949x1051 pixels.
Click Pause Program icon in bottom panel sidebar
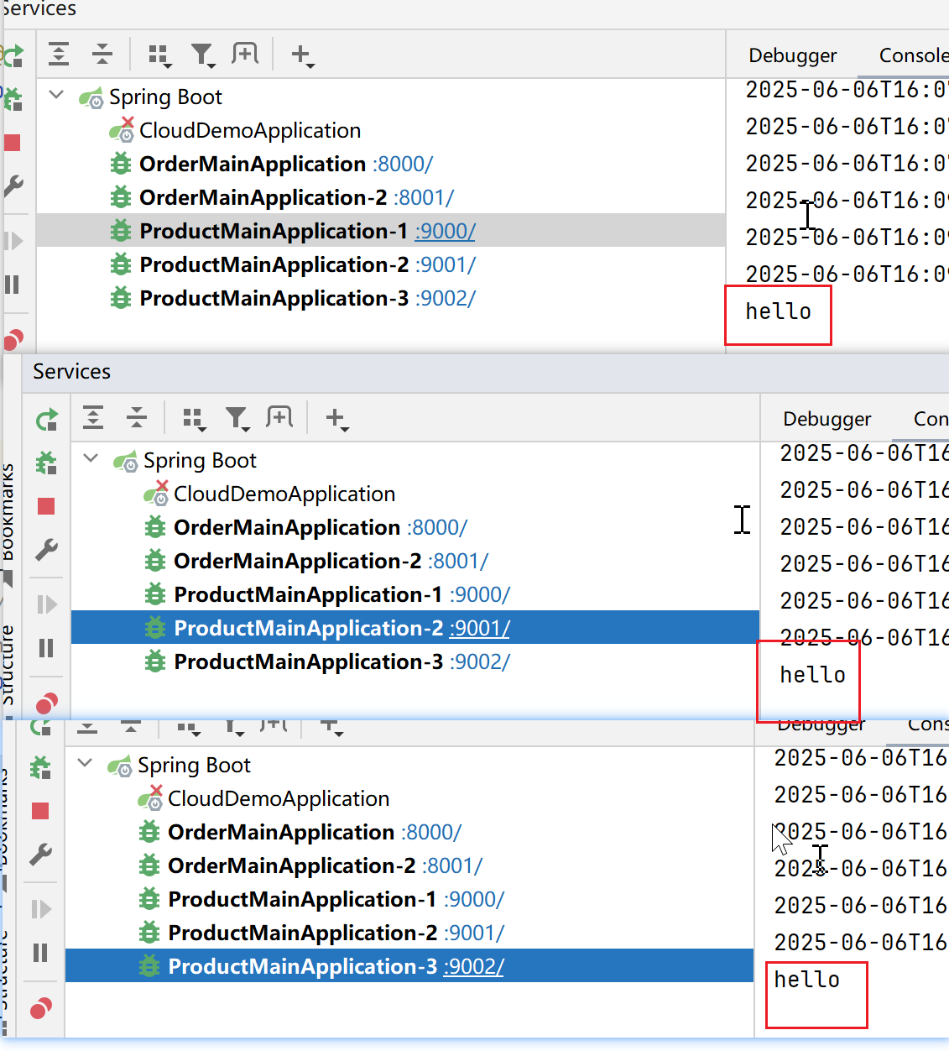(40, 953)
